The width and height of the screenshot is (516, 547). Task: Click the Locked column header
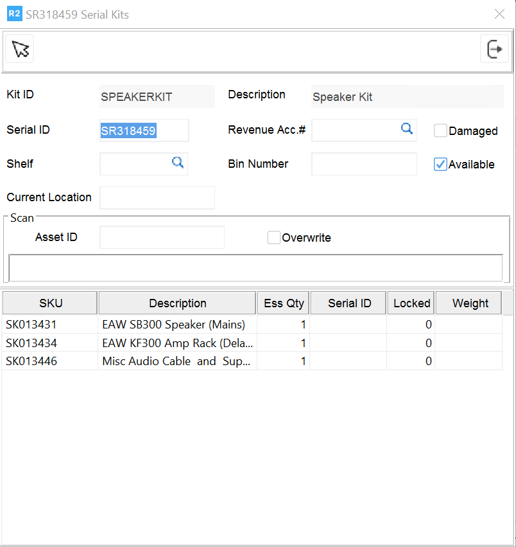(x=411, y=303)
